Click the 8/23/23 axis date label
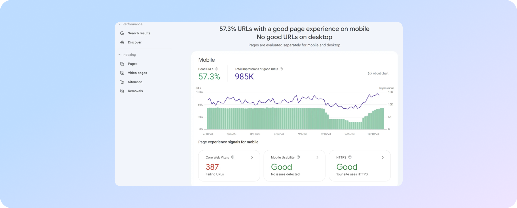Image resolution: width=517 pixels, height=208 pixels. (279, 134)
